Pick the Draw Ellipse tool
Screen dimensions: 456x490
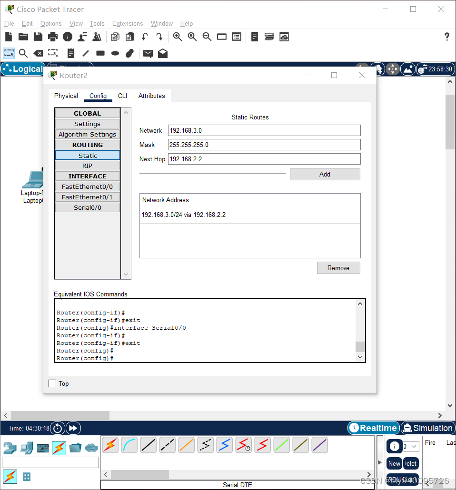115,53
